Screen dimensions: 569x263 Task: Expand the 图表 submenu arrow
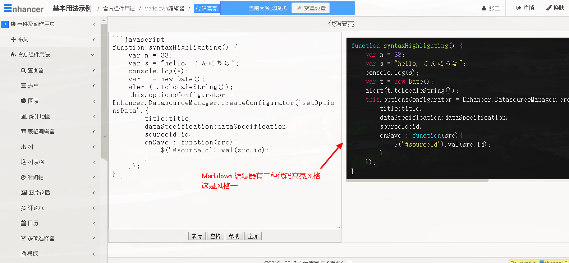(x=93, y=101)
